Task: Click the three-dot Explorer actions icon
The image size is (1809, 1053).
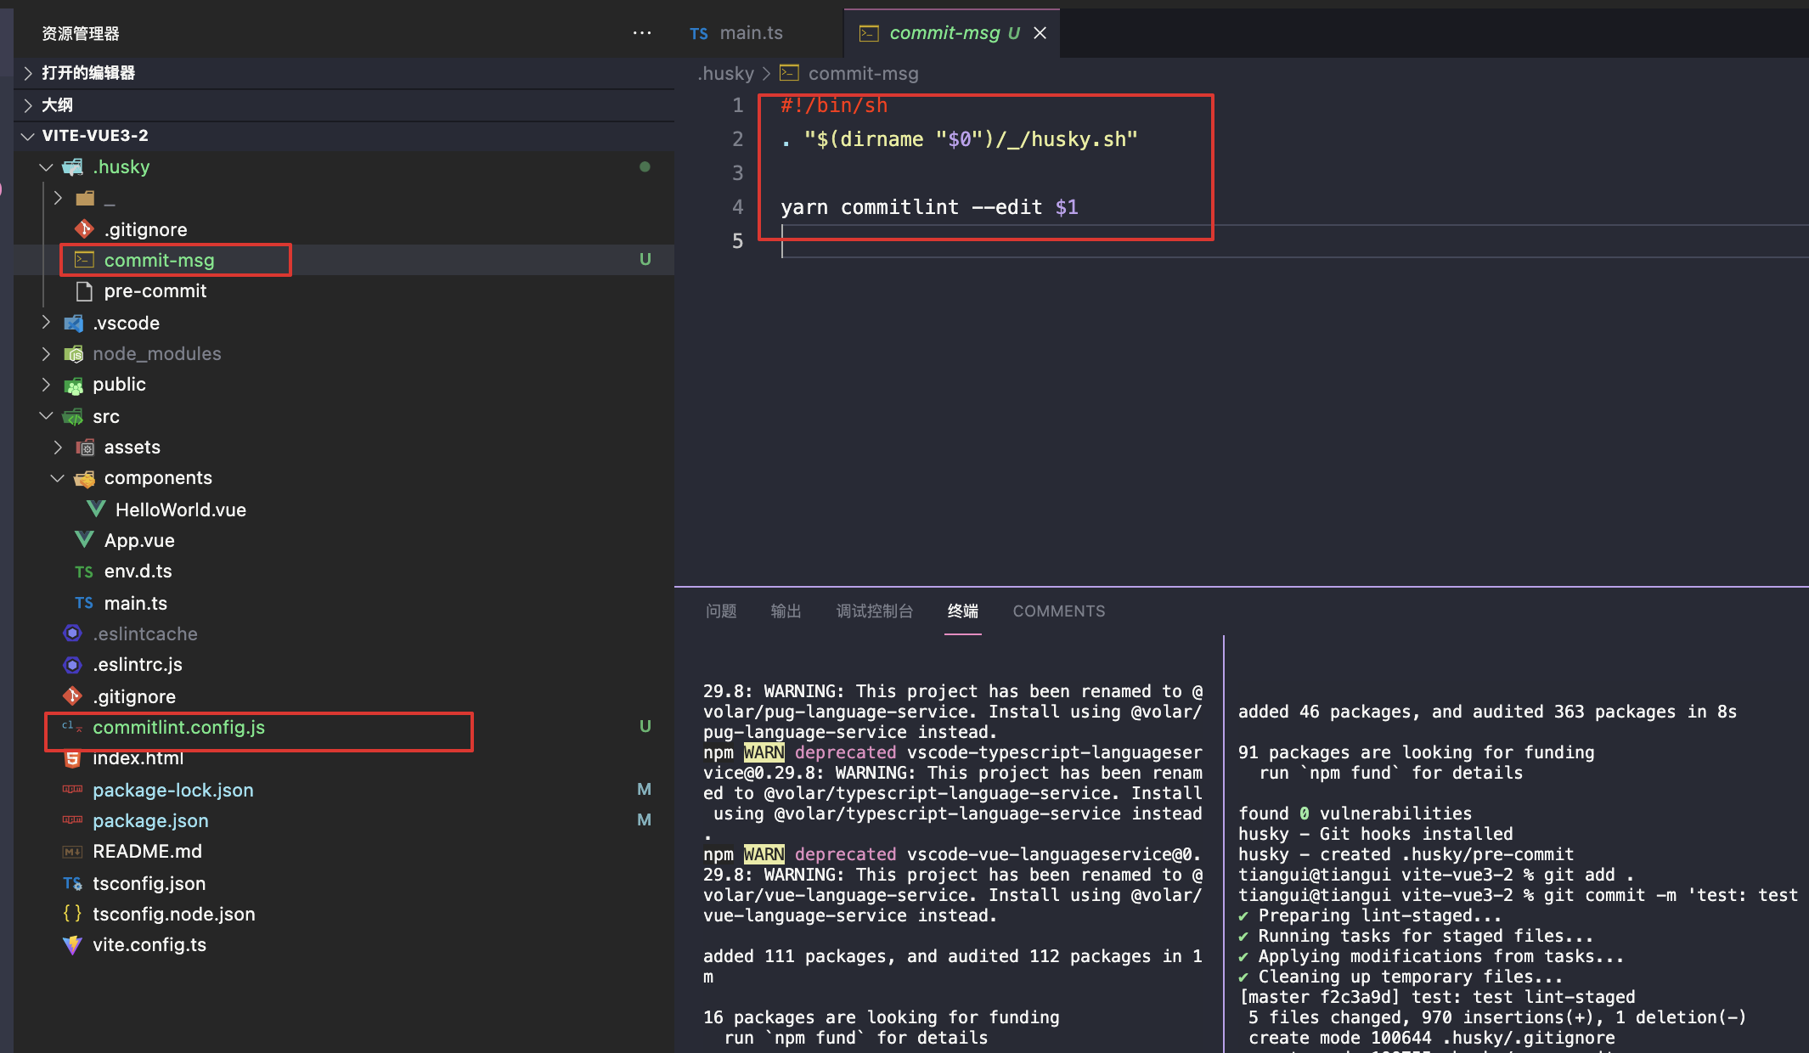Action: [642, 33]
